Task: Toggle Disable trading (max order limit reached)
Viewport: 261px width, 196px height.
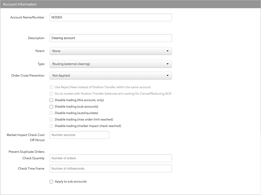Action: pos(51,120)
